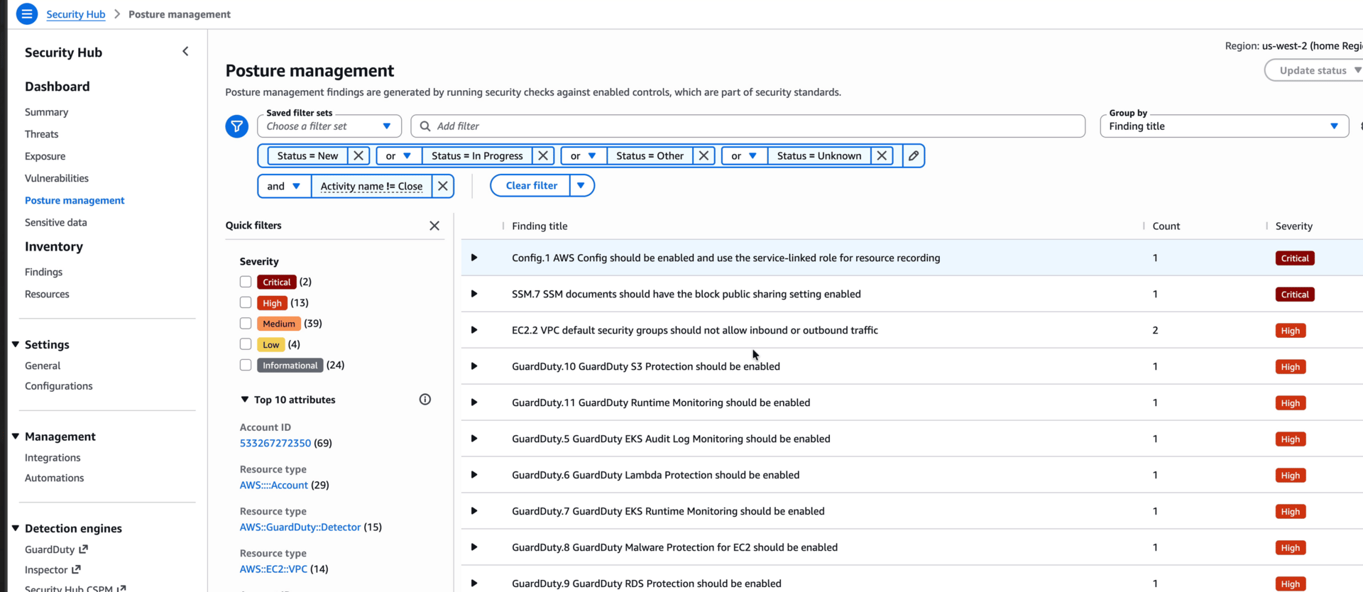Close the Quick filters panel
This screenshot has width=1363, height=592.
coord(434,226)
